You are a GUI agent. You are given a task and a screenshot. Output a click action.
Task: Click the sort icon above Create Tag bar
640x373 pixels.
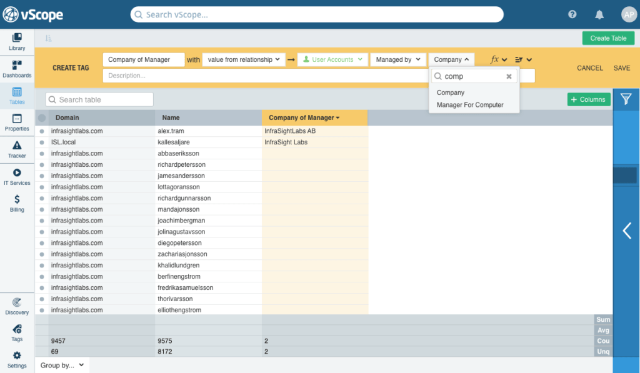(49, 38)
